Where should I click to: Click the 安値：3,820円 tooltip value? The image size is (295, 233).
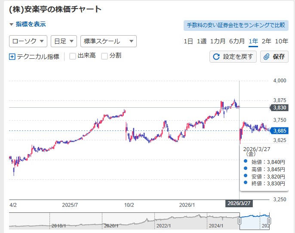[268, 176]
